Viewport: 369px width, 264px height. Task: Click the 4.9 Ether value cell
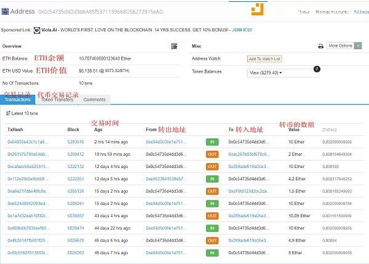pos(297,241)
